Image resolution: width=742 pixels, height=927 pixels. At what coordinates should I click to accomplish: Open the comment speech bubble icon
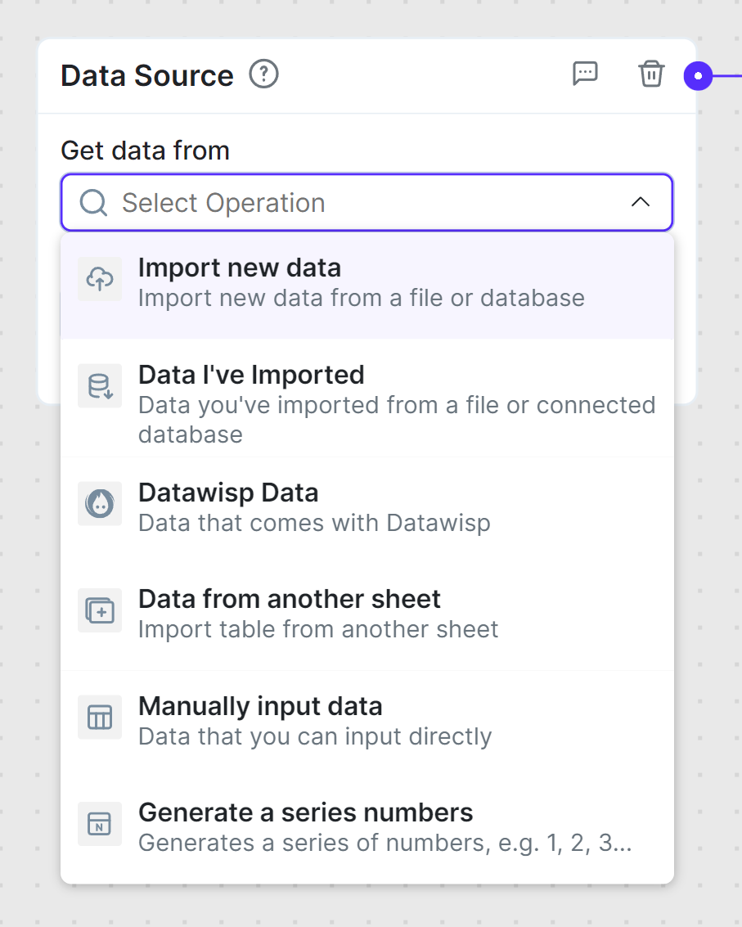pyautogui.click(x=585, y=74)
